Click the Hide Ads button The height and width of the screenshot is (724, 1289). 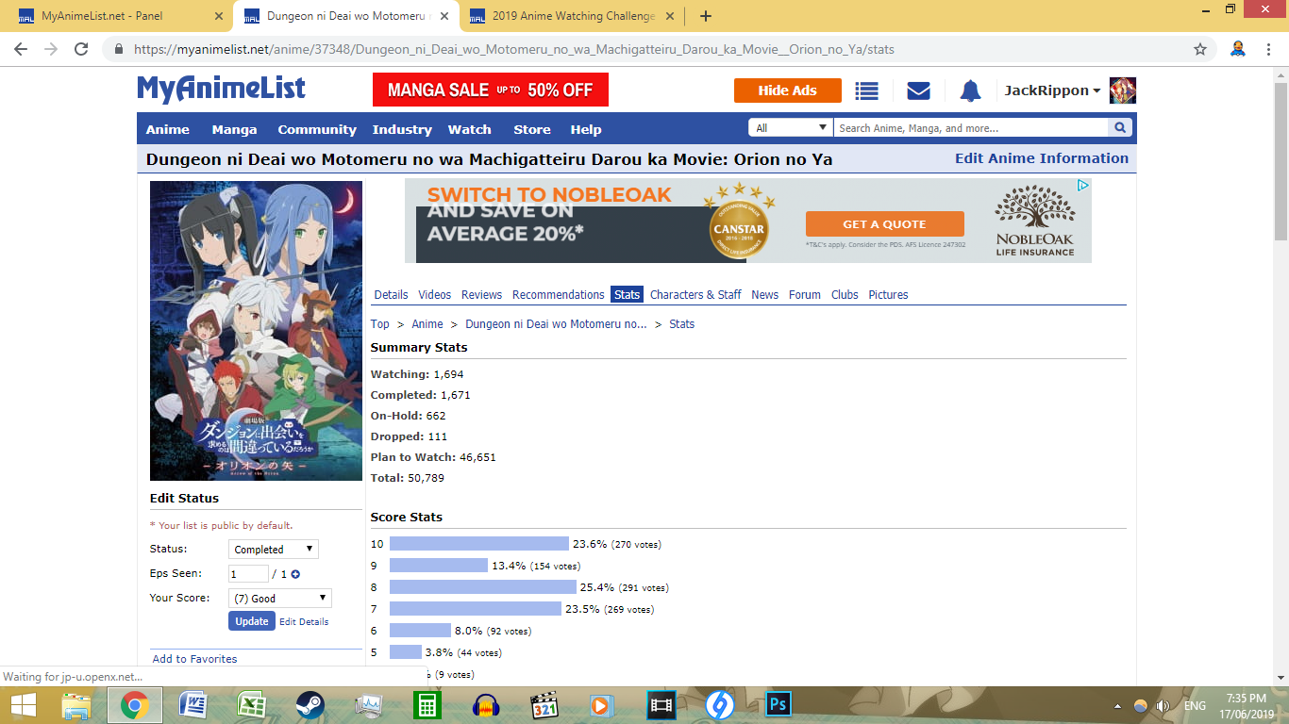pos(787,90)
